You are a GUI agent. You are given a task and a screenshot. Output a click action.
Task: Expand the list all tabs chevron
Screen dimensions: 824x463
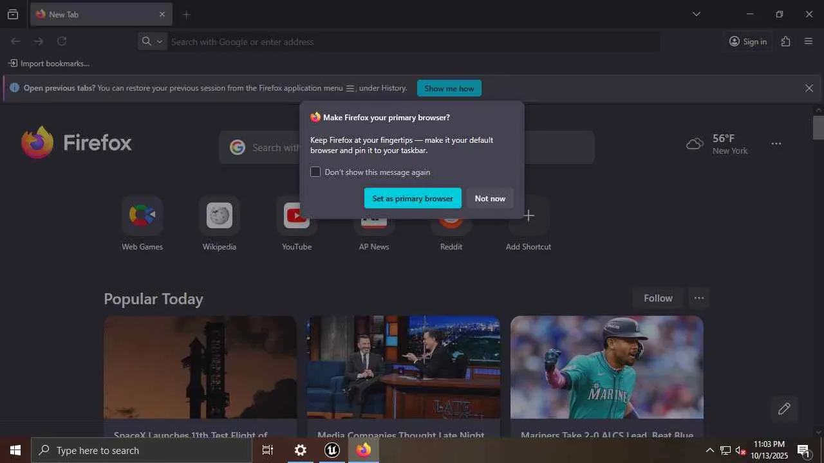(696, 14)
